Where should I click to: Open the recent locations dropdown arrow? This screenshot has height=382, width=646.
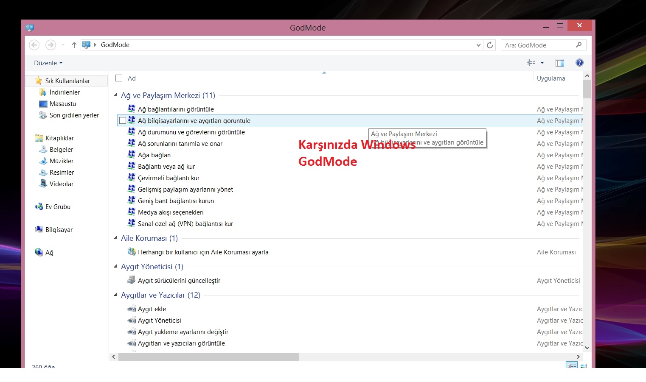pos(63,45)
